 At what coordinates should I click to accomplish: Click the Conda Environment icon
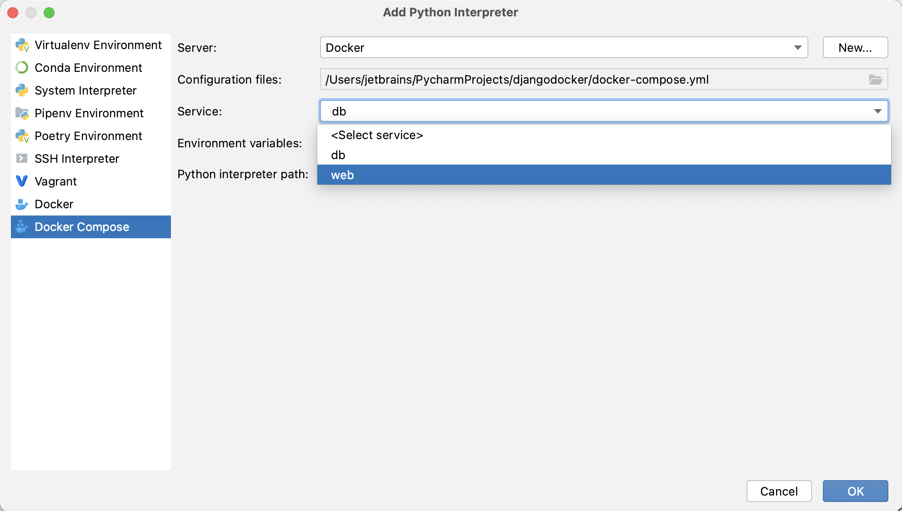23,68
